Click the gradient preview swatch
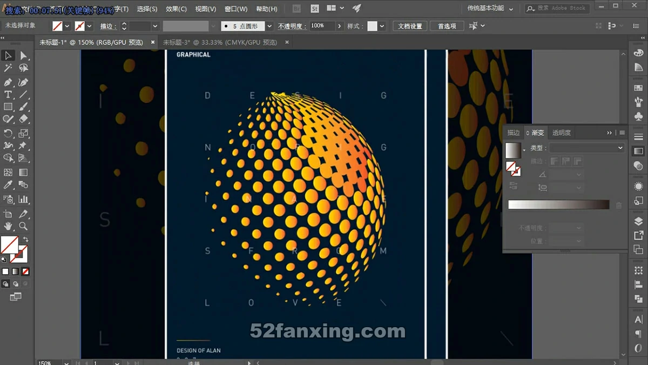 click(512, 150)
